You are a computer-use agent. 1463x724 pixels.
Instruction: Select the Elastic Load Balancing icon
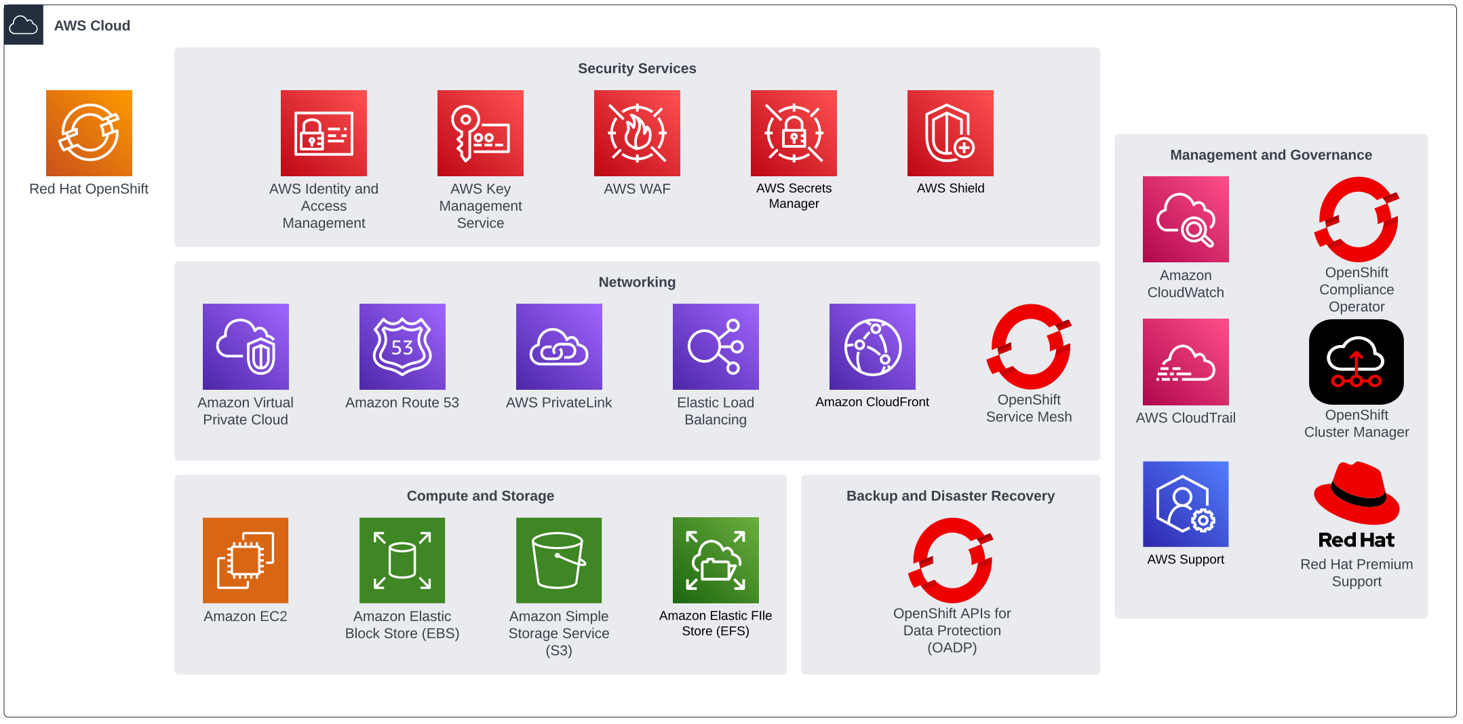[x=716, y=346]
